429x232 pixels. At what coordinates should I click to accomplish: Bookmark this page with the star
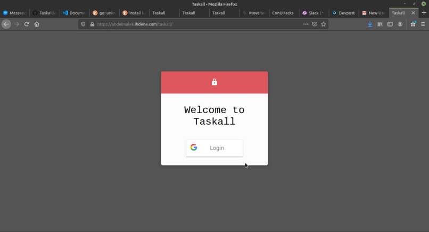324,24
